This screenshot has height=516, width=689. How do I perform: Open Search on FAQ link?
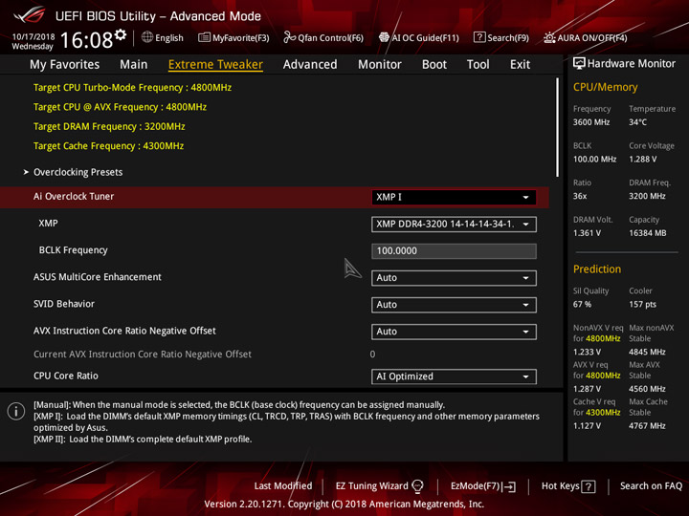[x=651, y=485]
